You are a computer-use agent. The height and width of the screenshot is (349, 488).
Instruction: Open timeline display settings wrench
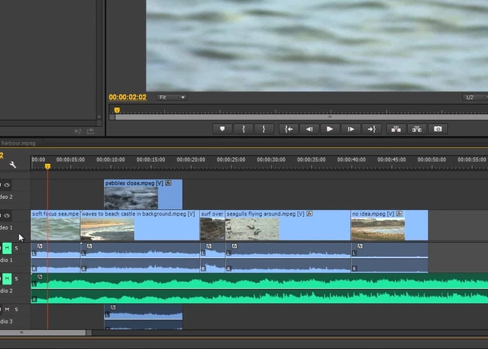pos(13,164)
